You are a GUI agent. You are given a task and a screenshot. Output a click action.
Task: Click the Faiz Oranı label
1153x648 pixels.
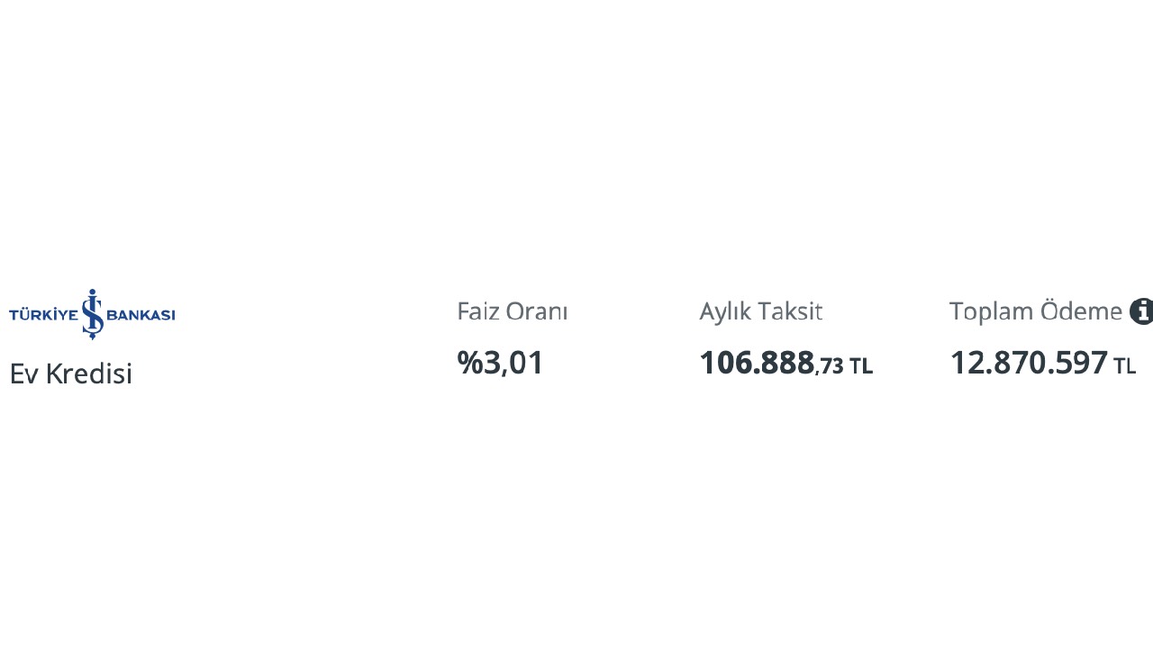[512, 311]
